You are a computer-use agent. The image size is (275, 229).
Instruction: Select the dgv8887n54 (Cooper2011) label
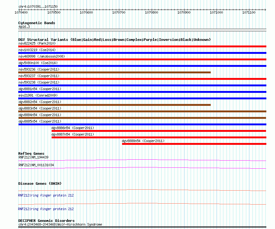(x=73, y=134)
